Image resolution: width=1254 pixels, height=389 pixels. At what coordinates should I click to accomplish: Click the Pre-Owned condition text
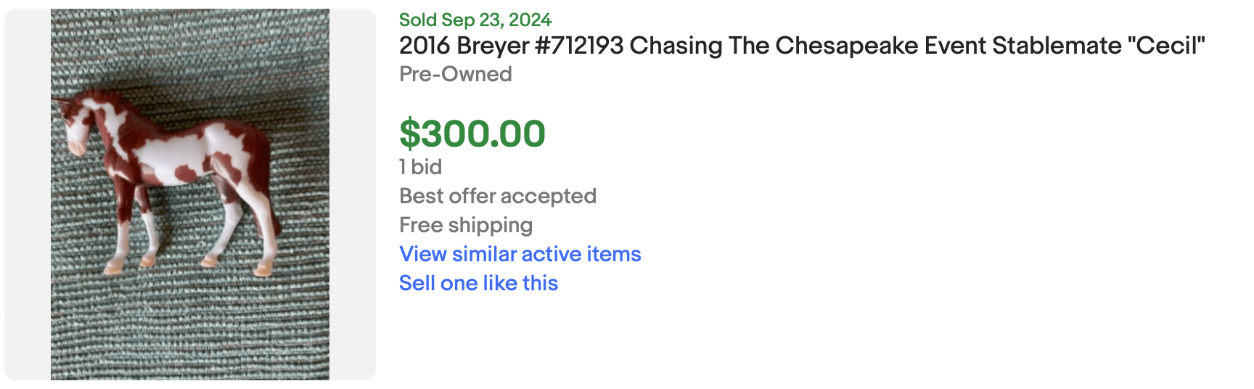pyautogui.click(x=455, y=74)
